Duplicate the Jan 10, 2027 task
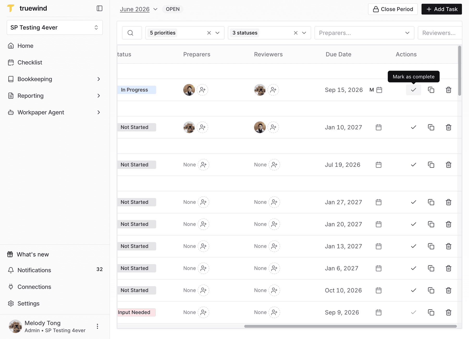 (431, 127)
